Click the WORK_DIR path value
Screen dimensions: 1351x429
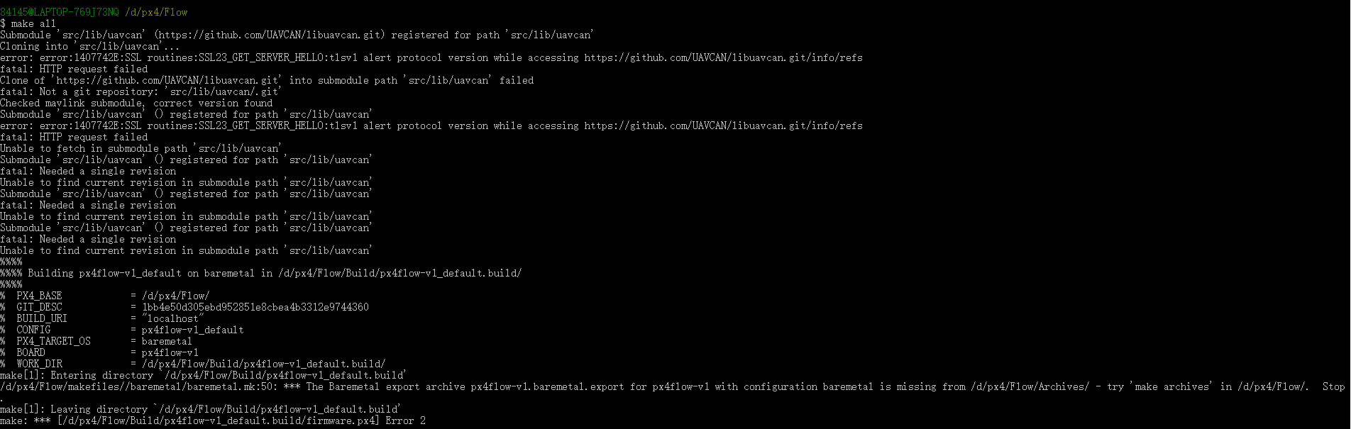pos(264,364)
